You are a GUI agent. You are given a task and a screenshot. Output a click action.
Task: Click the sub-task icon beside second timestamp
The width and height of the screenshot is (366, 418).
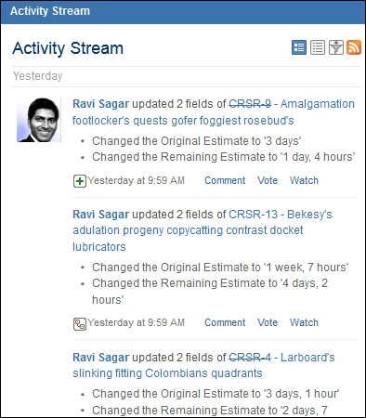pos(80,324)
